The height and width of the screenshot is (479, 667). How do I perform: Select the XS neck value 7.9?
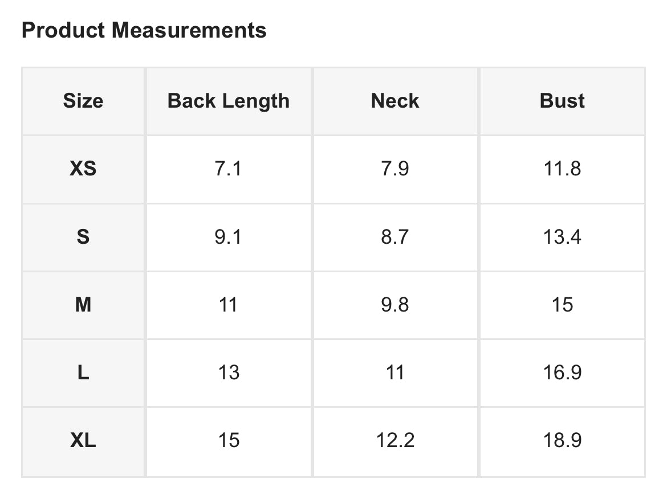click(395, 169)
